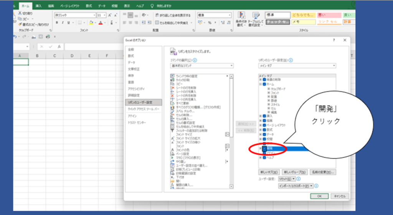Click the キャンセル button in options dialog

point(340,196)
